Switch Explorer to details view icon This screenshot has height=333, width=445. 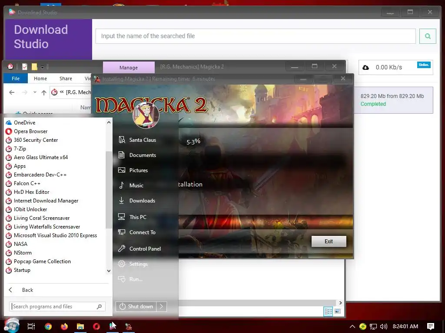[x=329, y=311]
